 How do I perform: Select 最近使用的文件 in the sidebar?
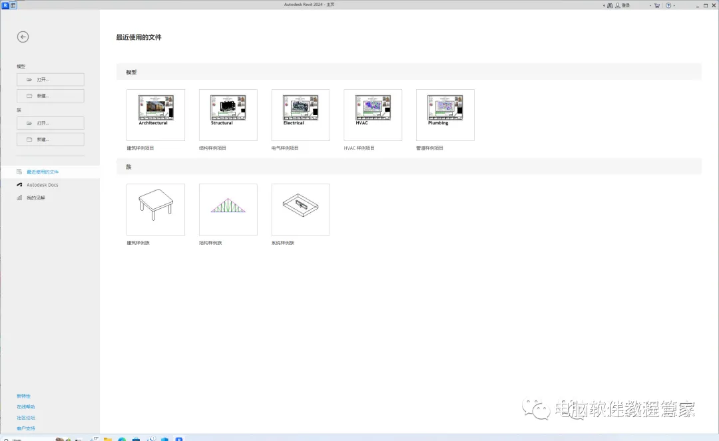point(50,172)
